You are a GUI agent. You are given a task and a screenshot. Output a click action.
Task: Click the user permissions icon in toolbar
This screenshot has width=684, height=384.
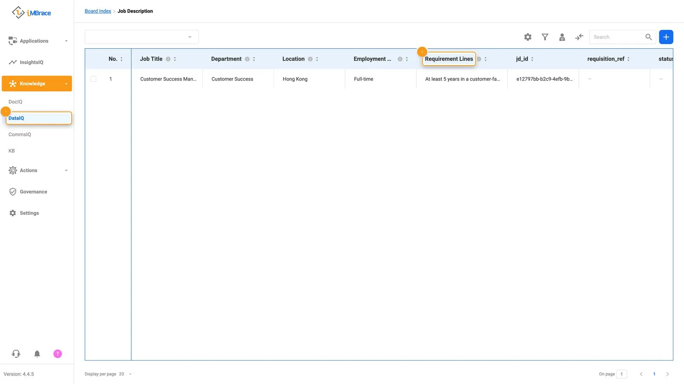tap(562, 37)
